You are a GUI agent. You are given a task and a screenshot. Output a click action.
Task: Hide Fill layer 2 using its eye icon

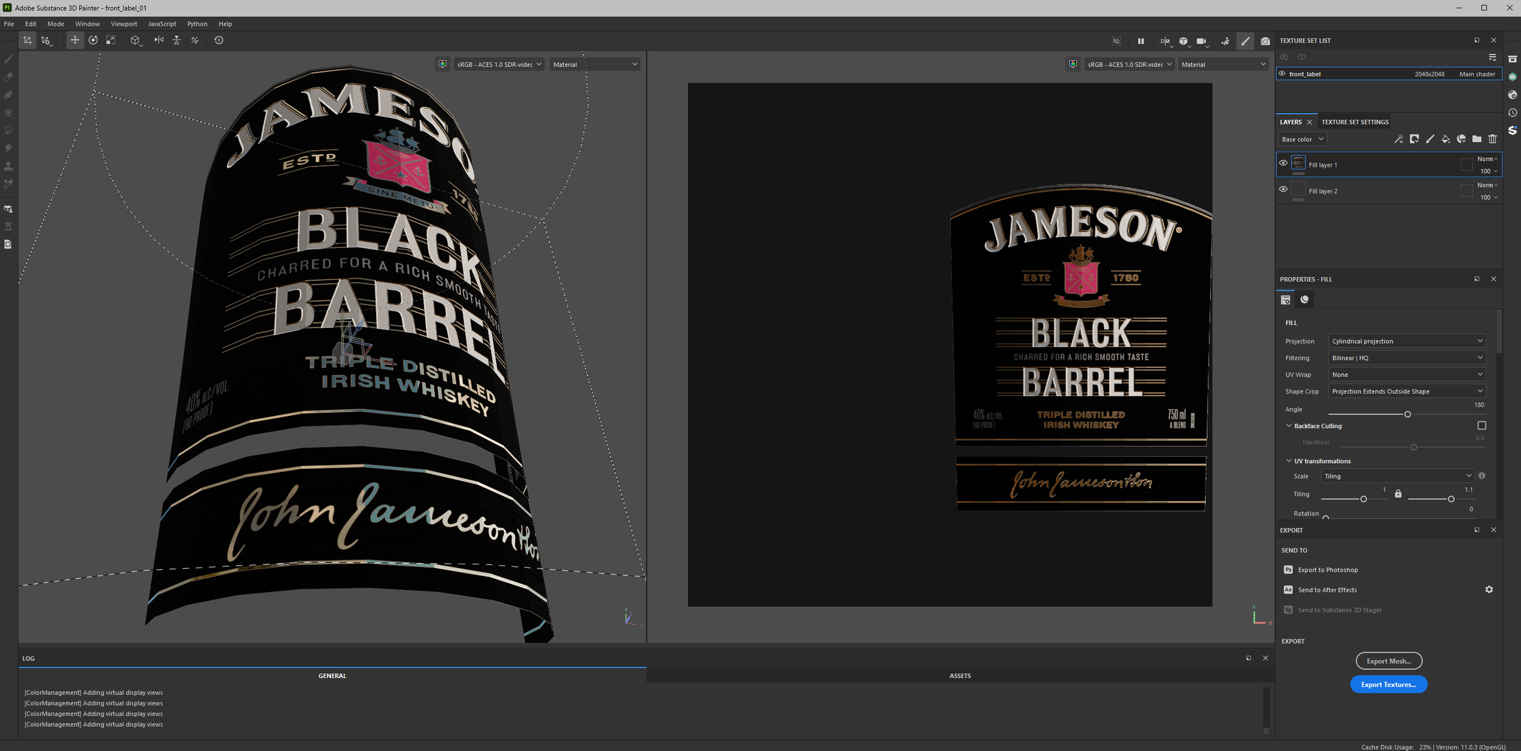[x=1283, y=189]
